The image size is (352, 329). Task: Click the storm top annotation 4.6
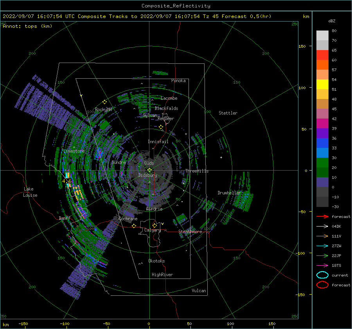pos(66,181)
